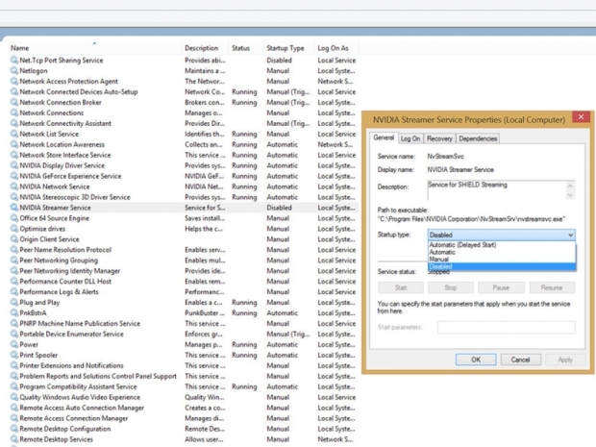The width and height of the screenshot is (596, 447).
Task: Sort services by the Name column header
Action: (19, 47)
